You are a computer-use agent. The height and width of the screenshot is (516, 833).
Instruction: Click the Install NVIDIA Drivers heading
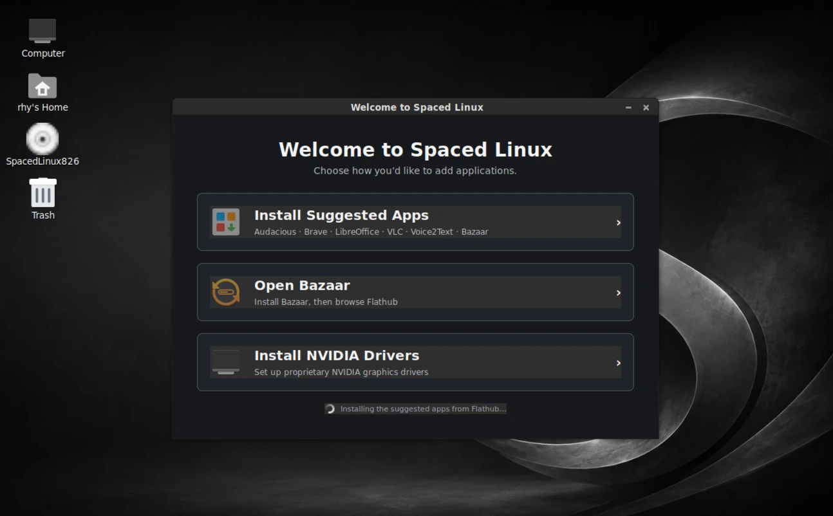[337, 355]
